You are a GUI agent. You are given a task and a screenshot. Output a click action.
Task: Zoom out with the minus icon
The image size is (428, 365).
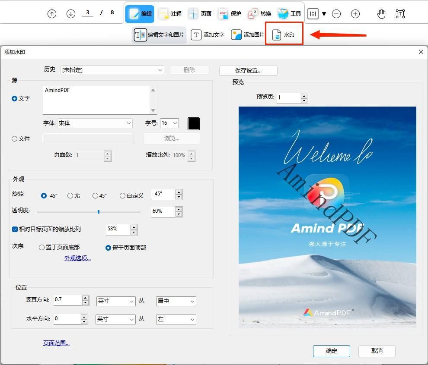click(336, 14)
